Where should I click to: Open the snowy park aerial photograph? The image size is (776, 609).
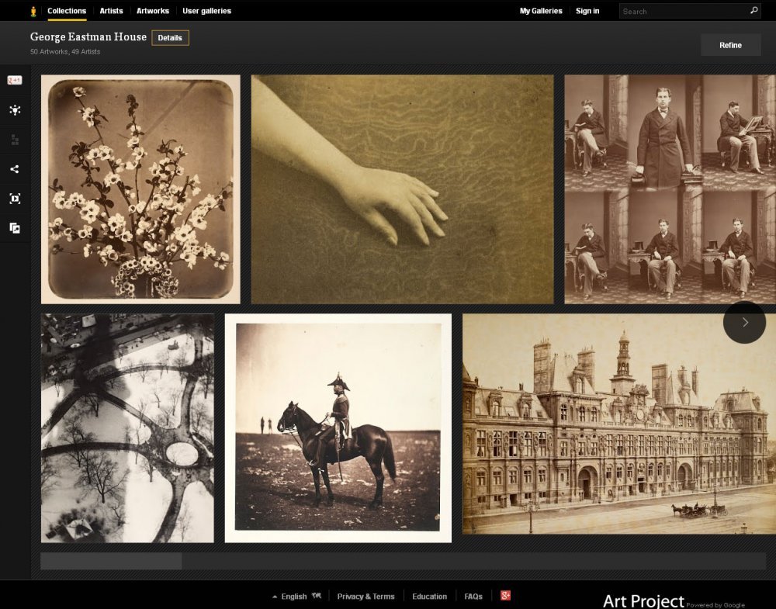point(128,428)
